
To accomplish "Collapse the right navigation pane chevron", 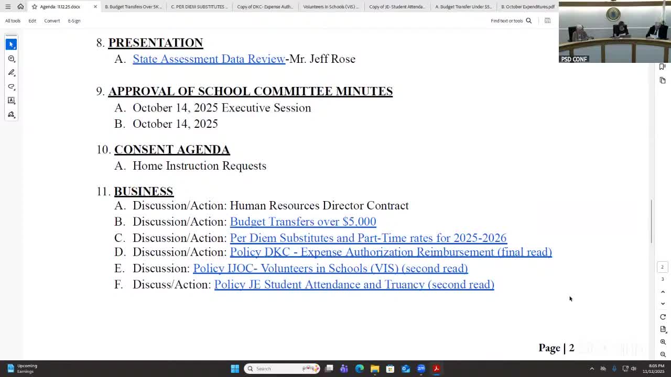I will (x=663, y=303).
